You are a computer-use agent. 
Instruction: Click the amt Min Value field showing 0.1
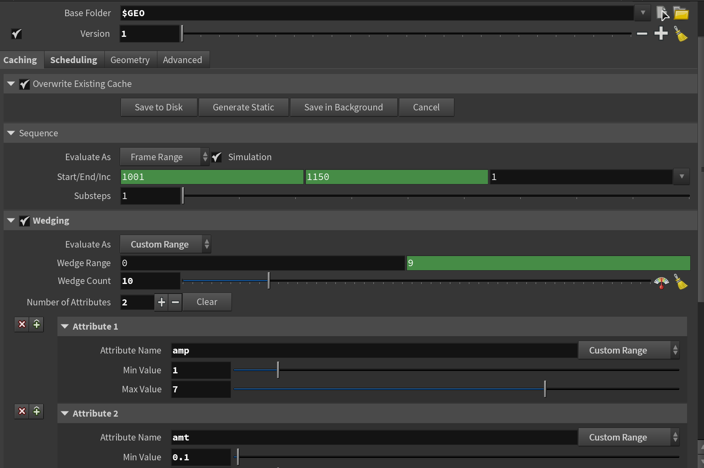201,457
